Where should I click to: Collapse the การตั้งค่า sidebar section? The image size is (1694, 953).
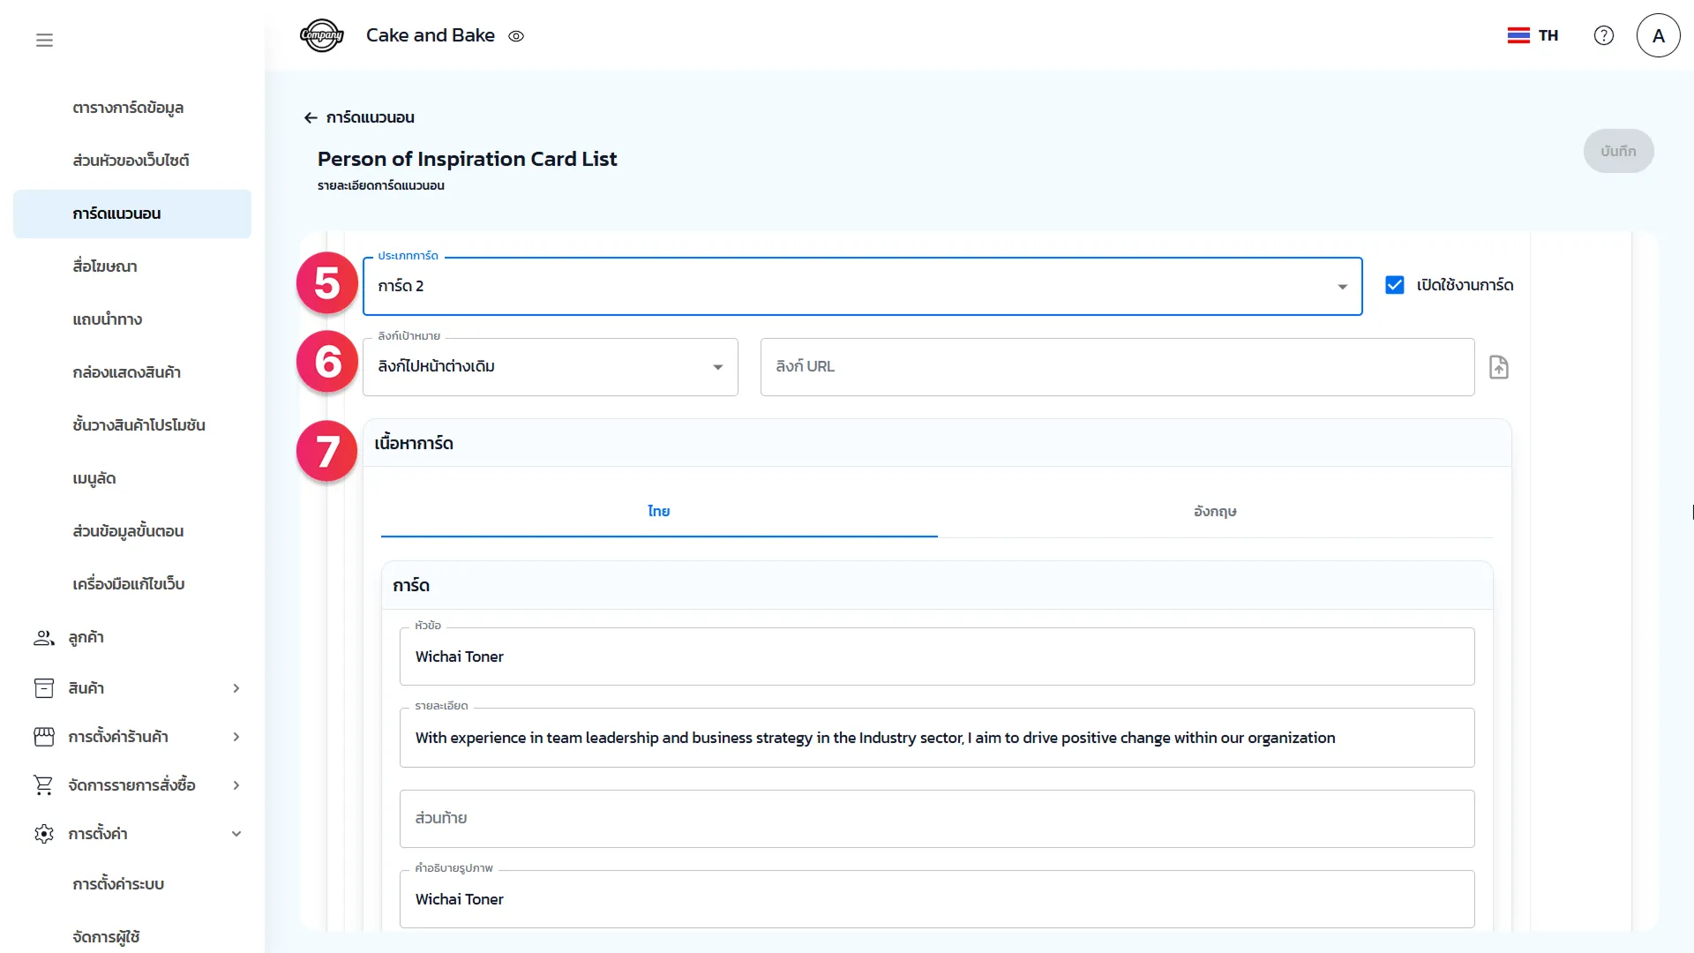236,834
